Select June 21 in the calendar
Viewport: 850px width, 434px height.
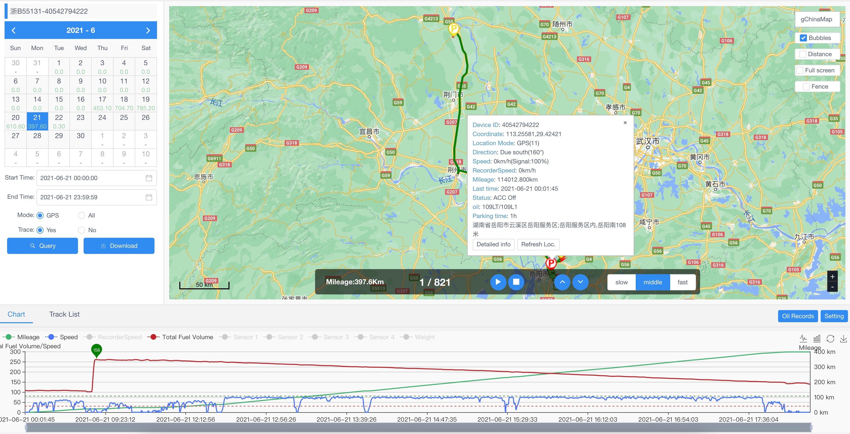[37, 121]
